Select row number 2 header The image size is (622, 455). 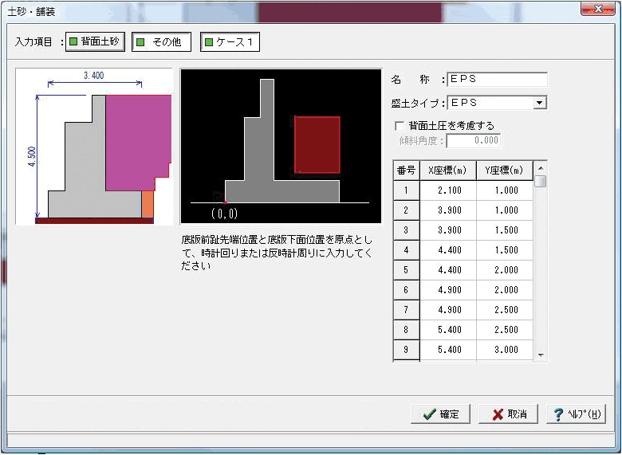(406, 210)
